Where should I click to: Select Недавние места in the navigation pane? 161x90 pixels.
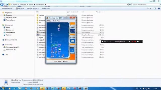click(x=11, y=17)
